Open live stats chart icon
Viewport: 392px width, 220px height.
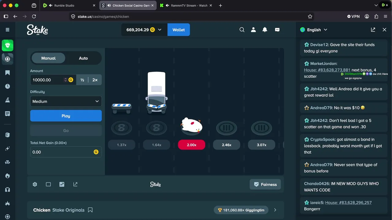62,184
